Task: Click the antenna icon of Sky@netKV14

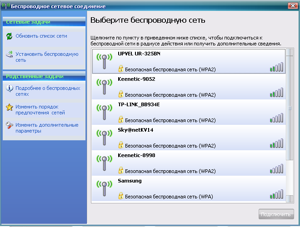Action: click(104, 138)
